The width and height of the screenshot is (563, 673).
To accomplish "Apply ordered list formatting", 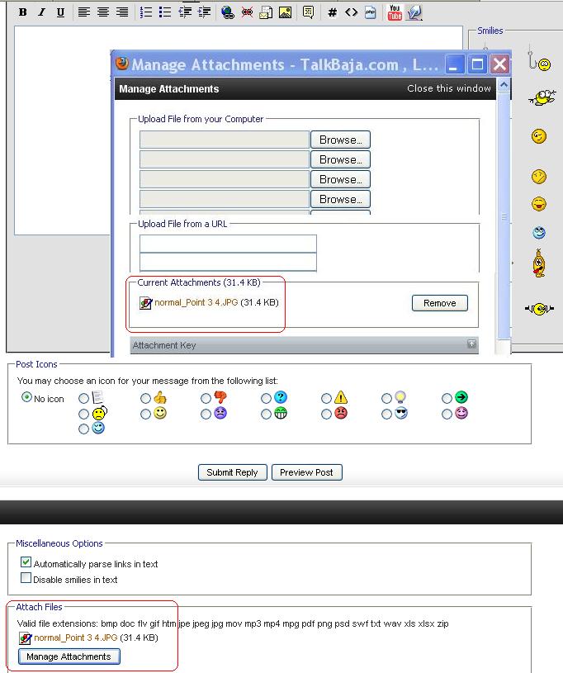I will click(x=146, y=12).
